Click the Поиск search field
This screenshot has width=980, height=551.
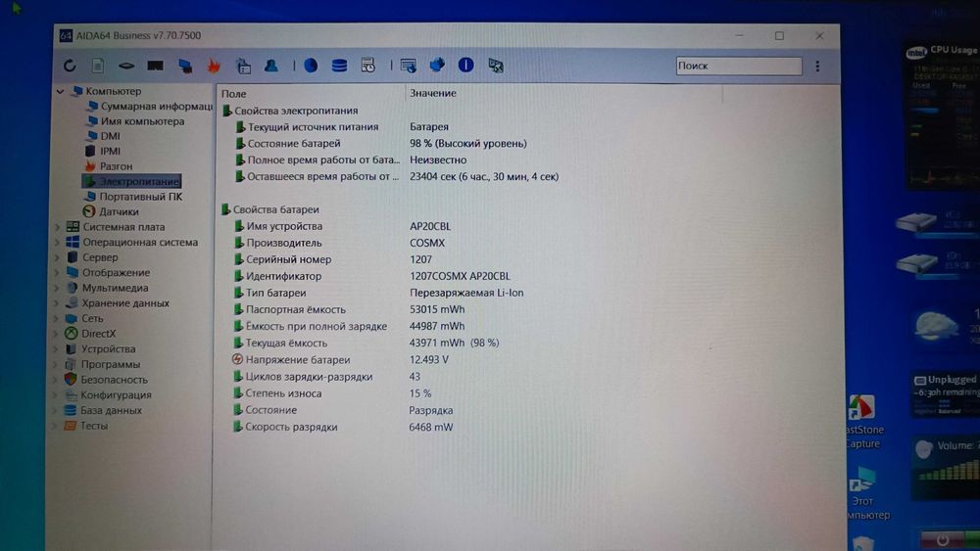739,67
